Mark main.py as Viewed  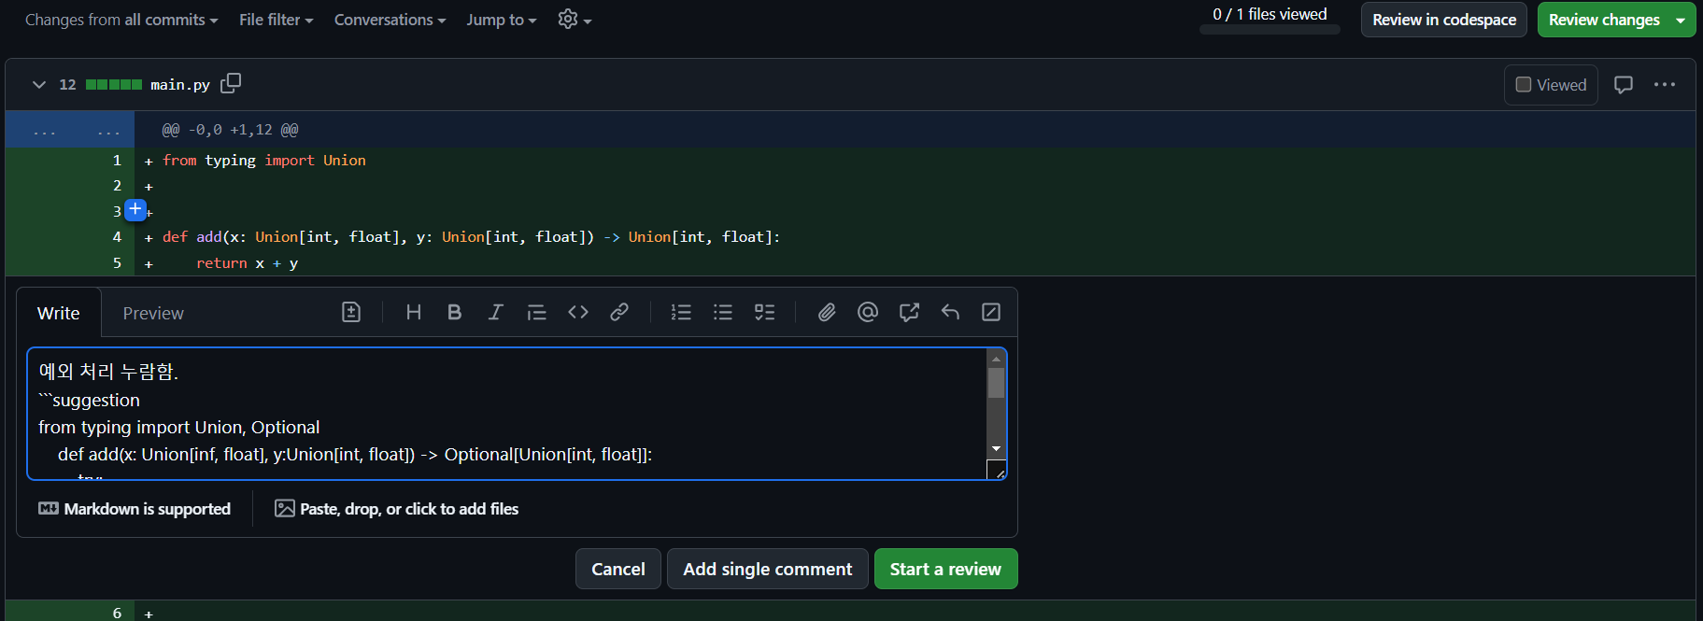tap(1551, 85)
